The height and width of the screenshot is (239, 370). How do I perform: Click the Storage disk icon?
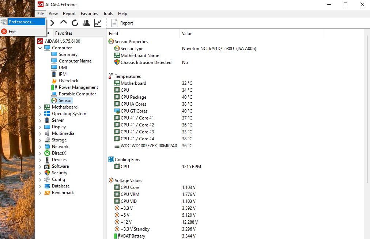pos(47,140)
